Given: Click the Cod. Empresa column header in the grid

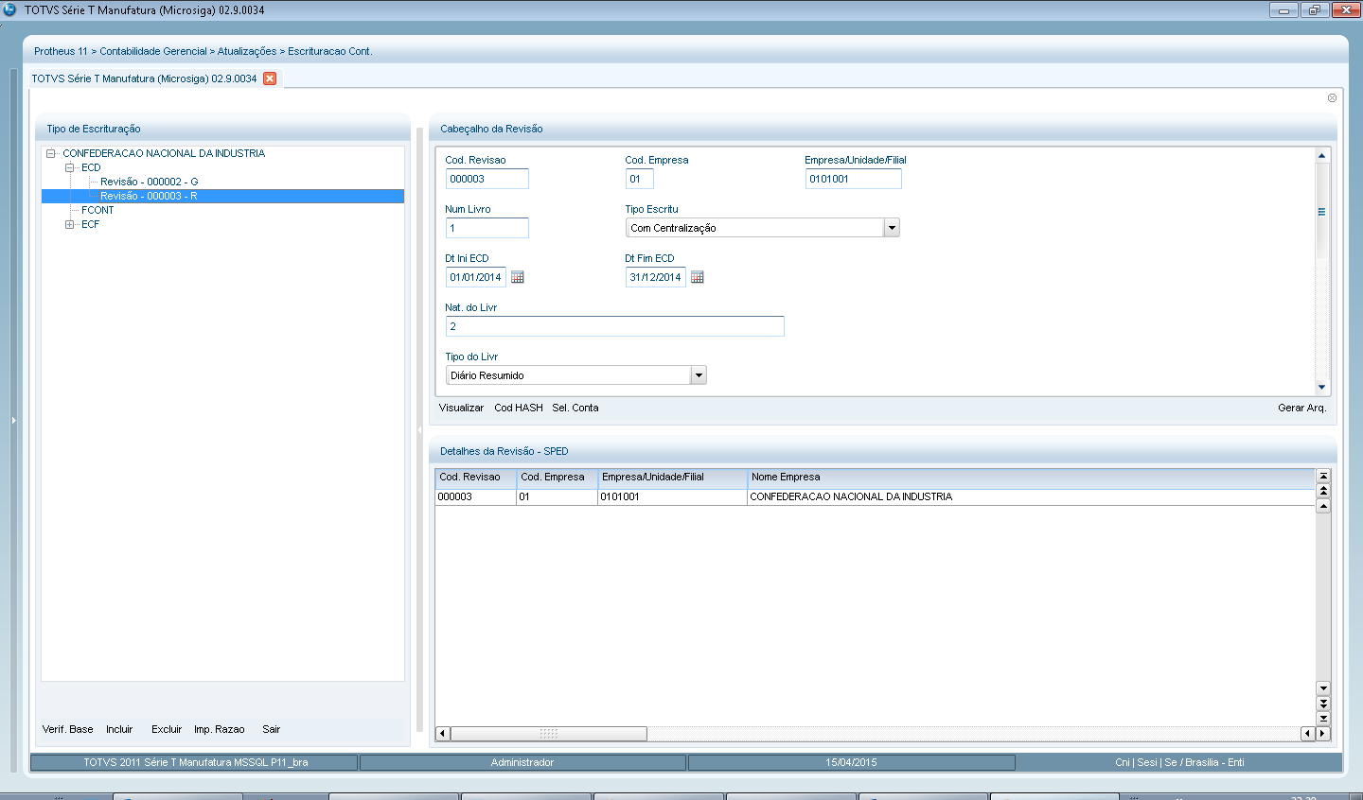Looking at the screenshot, I should (x=558, y=478).
